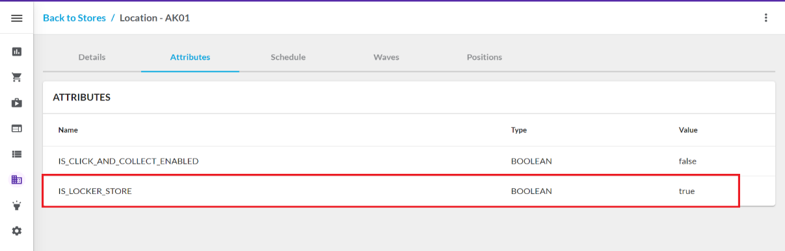Click the Name column header

pyautogui.click(x=68, y=130)
